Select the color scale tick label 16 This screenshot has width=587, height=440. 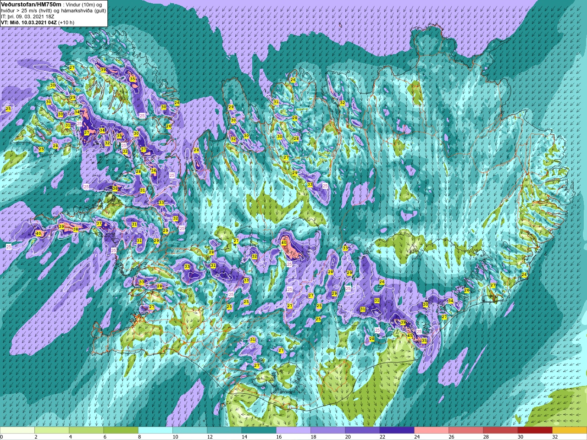[x=279, y=437]
